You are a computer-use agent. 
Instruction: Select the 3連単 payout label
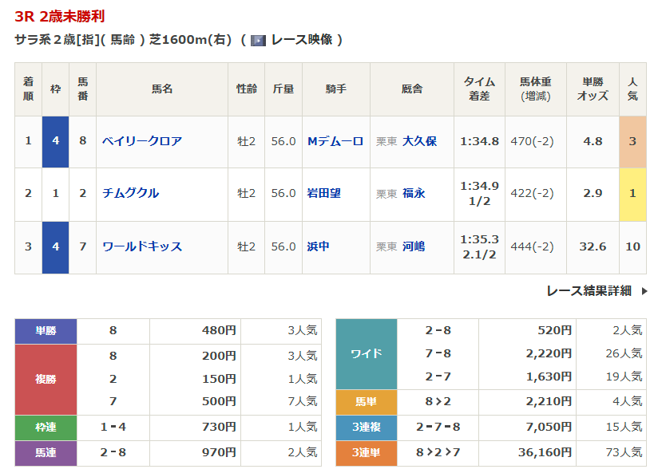pyautogui.click(x=366, y=452)
